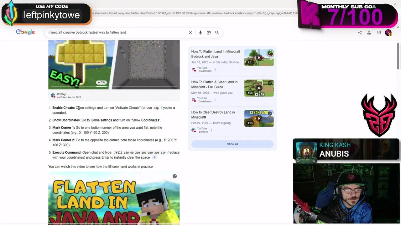The image size is (401, 225).
Task: Click the 'Execute Command:' step text
Action: (x=67, y=152)
